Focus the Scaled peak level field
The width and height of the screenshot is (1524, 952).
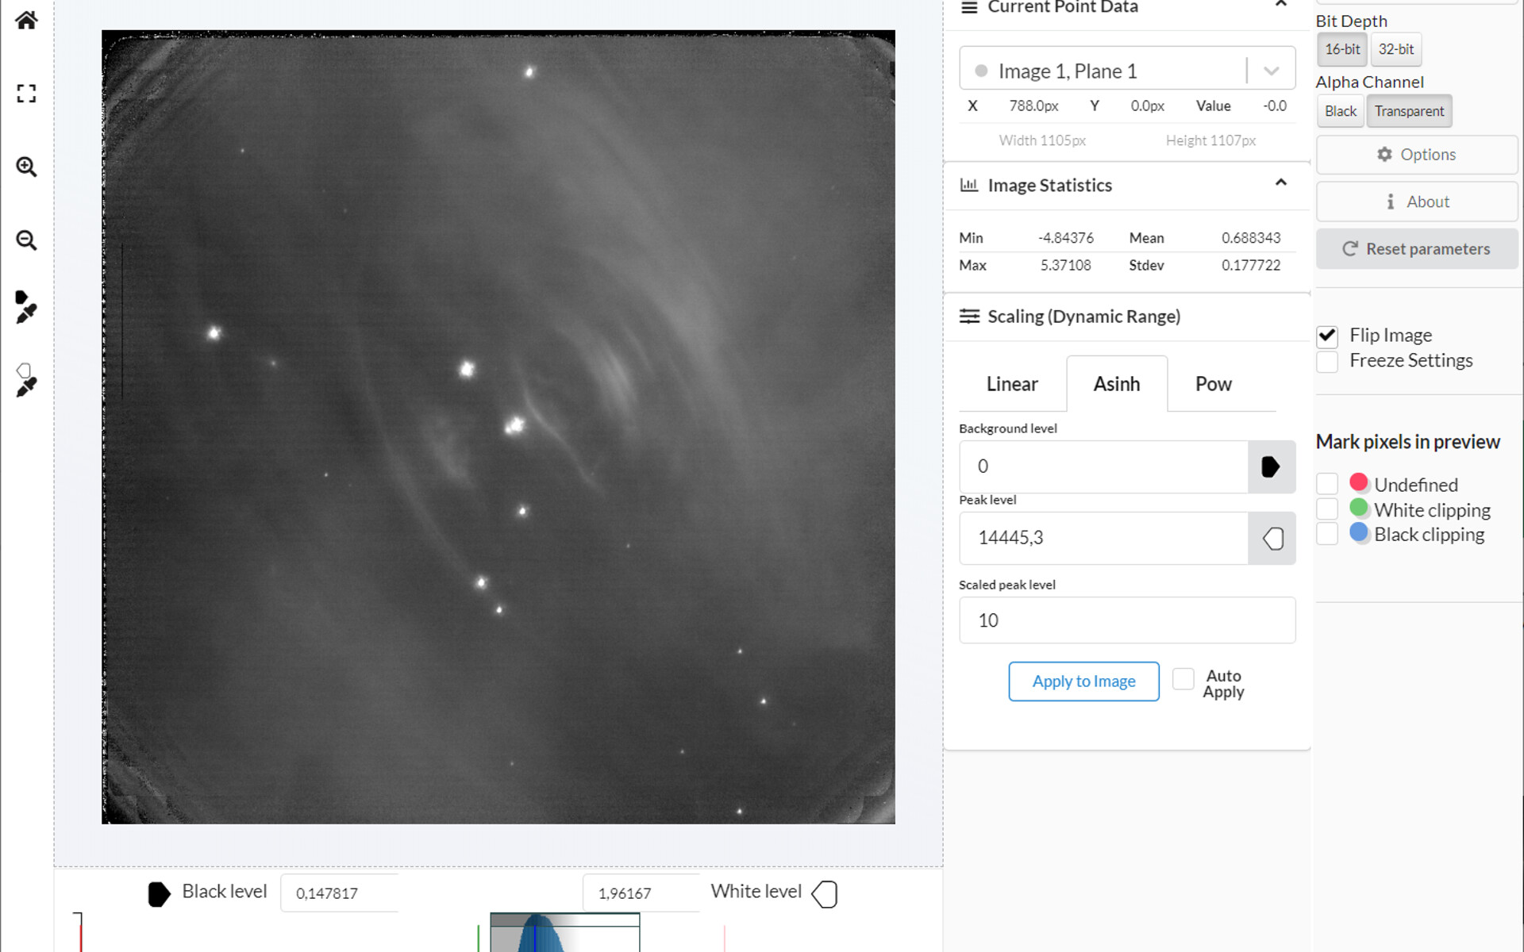[1127, 620]
